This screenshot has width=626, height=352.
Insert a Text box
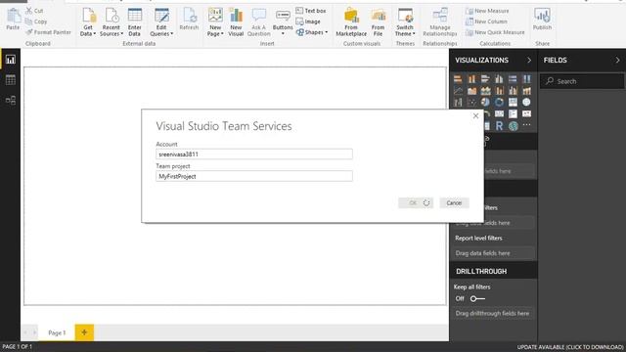click(311, 11)
